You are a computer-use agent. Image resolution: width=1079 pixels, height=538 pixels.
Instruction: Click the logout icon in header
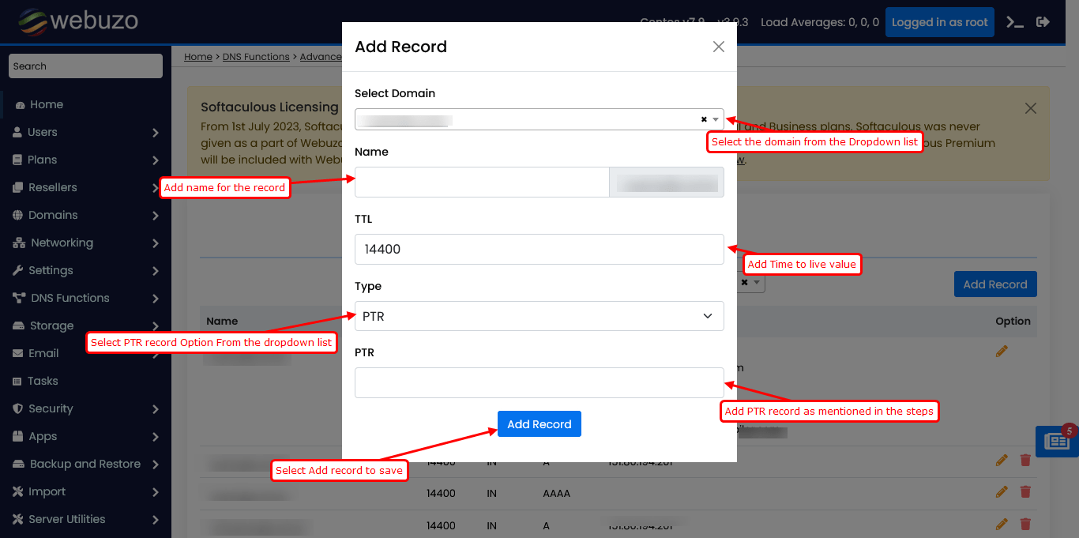click(1043, 22)
